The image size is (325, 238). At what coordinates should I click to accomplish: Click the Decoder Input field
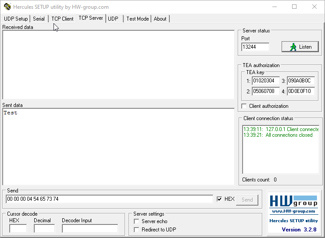pos(90,228)
